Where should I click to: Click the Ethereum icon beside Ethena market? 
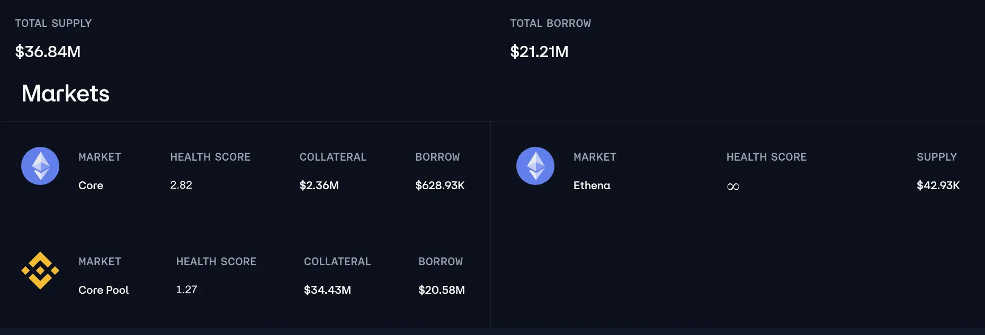pyautogui.click(x=535, y=166)
